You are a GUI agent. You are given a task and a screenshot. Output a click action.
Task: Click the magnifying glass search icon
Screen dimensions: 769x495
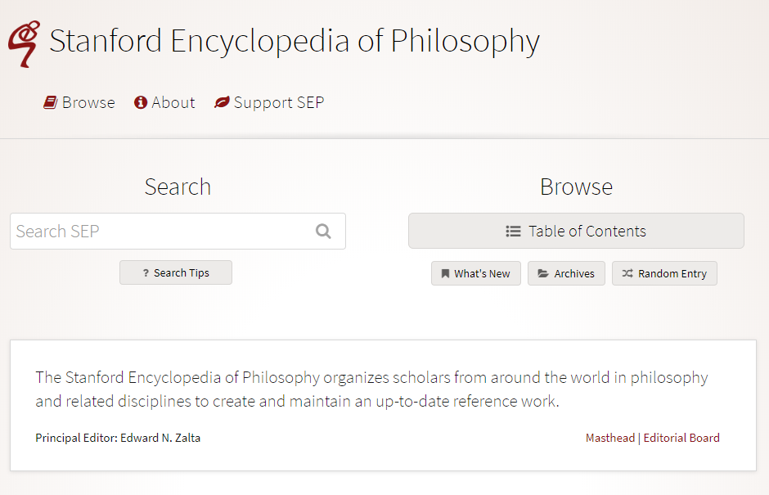click(323, 232)
